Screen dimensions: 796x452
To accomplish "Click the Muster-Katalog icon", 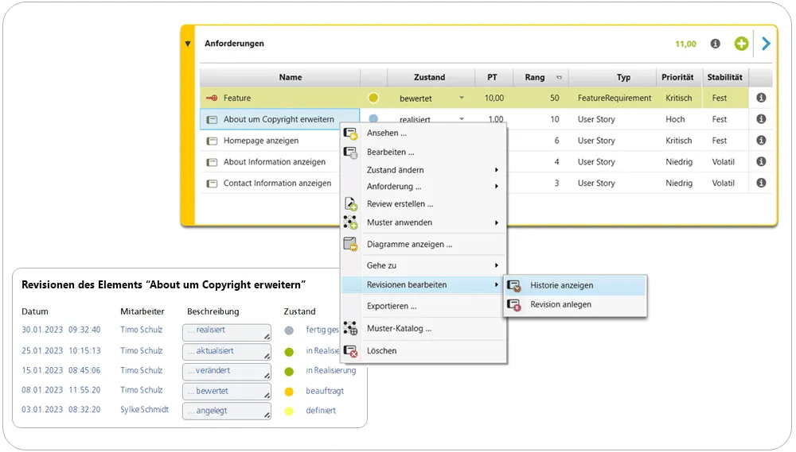I will click(350, 328).
